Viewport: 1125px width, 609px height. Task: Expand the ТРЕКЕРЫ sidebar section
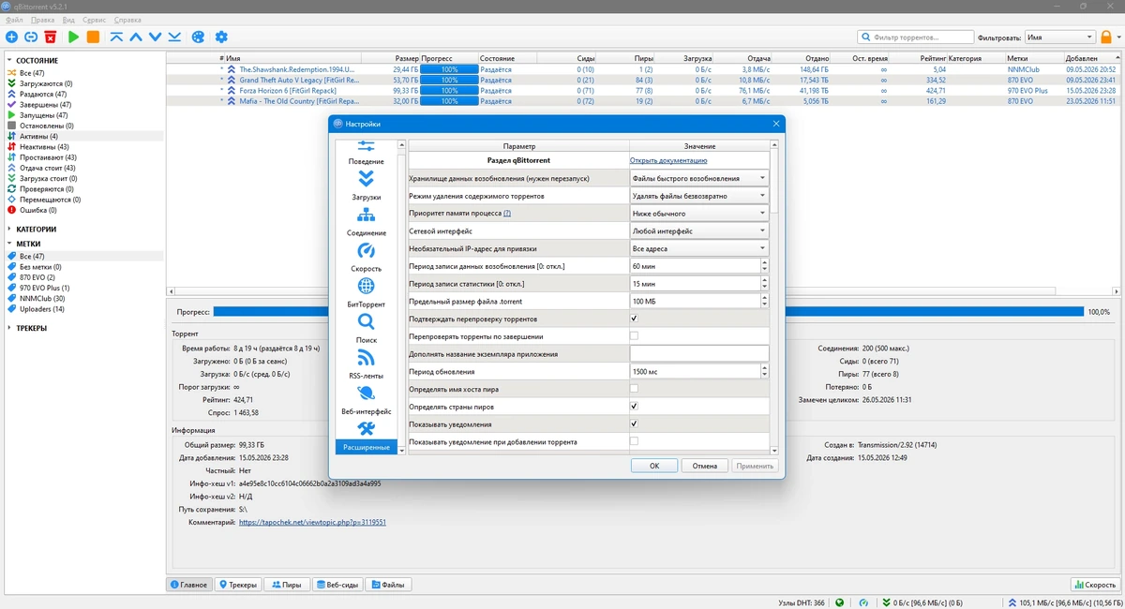click(x=10, y=328)
